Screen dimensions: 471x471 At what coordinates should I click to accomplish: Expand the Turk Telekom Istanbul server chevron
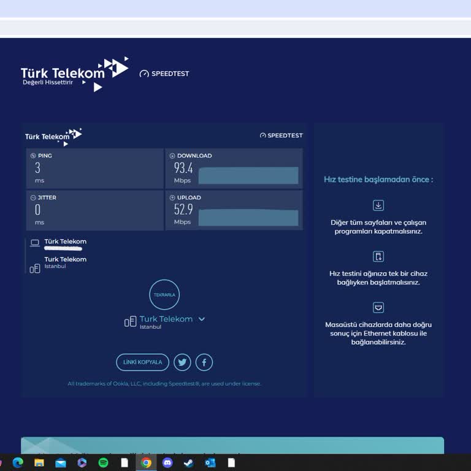pos(202,319)
